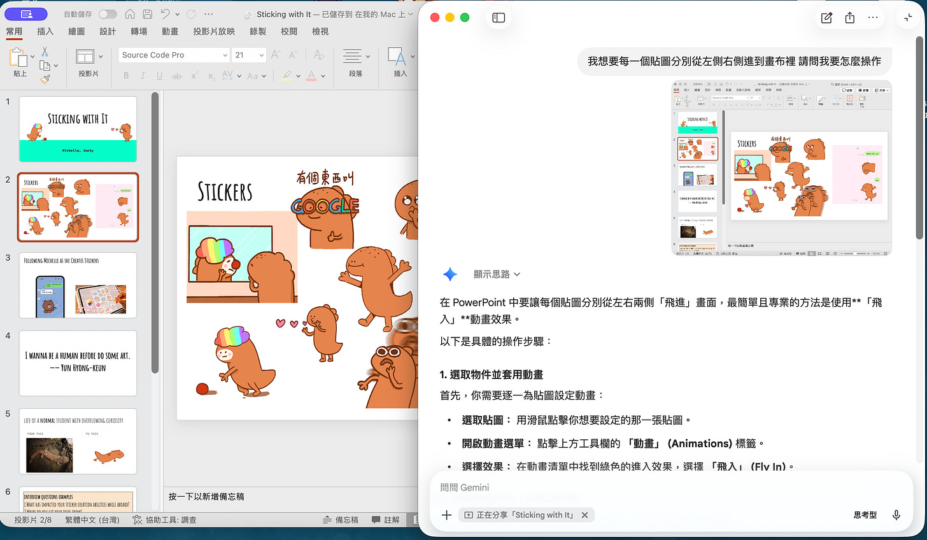Click the Undo arrow icon
The image size is (927, 540).
[x=165, y=14]
